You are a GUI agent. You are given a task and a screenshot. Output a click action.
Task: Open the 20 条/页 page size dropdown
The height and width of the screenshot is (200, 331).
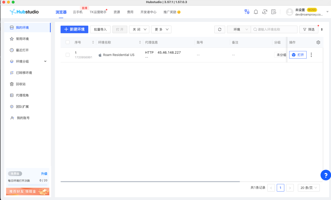(x=309, y=188)
